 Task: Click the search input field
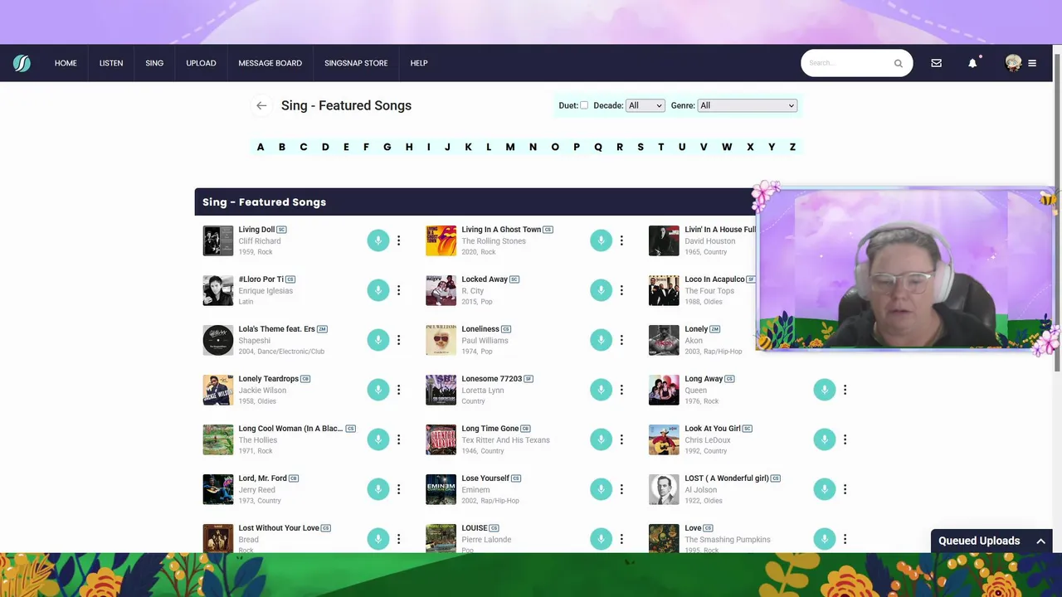click(x=848, y=63)
